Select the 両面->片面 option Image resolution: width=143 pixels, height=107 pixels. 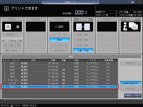pyautogui.click(x=83, y=40)
